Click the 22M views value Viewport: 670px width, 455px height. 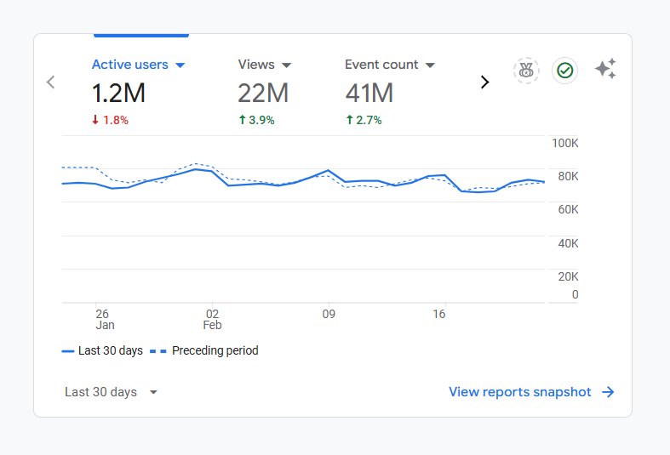263,93
